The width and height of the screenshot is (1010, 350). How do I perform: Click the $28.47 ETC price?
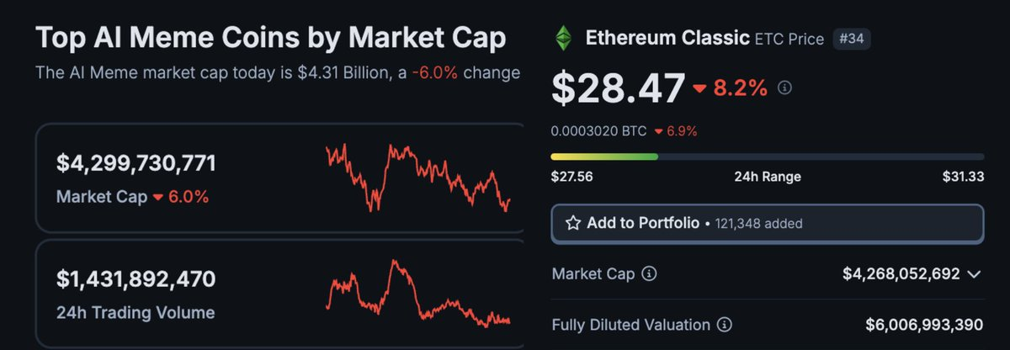click(x=618, y=87)
